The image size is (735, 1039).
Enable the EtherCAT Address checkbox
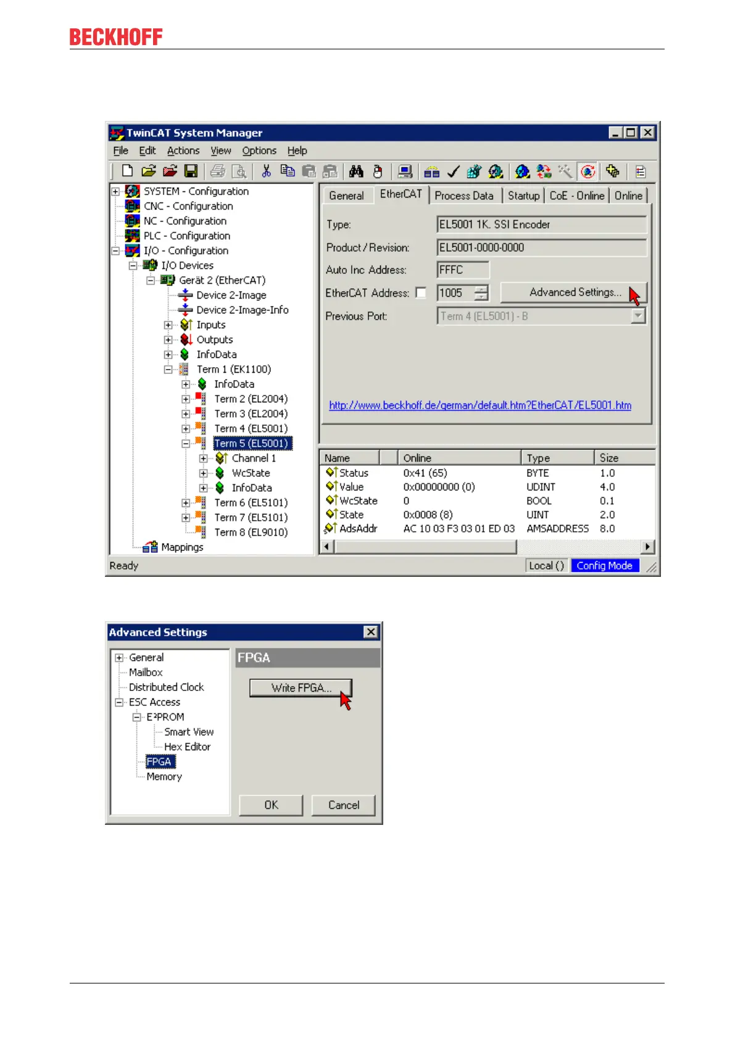pos(421,293)
